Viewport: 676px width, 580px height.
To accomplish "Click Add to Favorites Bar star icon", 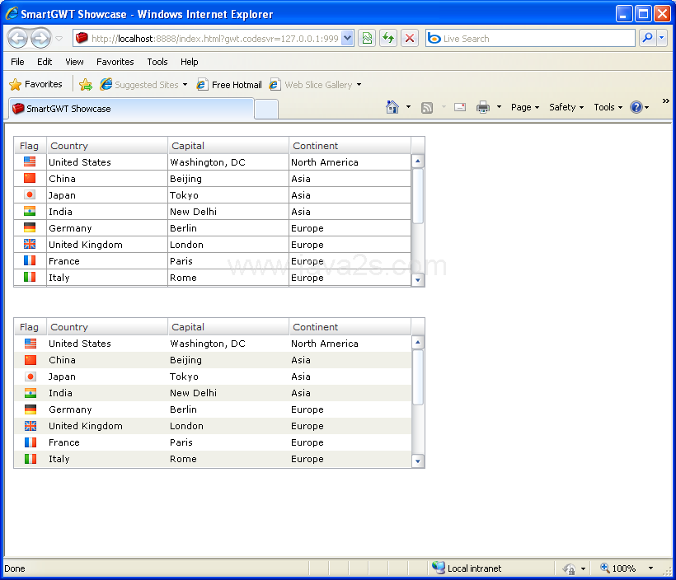I will click(86, 85).
